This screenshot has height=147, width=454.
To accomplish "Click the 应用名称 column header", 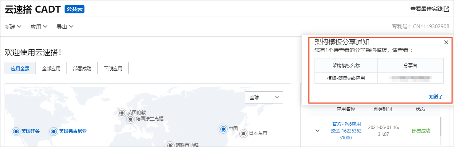I will (x=346, y=109).
